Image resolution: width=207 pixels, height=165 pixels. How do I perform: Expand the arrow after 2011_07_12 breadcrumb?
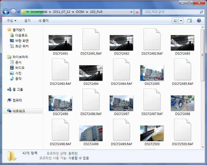pos(73,12)
